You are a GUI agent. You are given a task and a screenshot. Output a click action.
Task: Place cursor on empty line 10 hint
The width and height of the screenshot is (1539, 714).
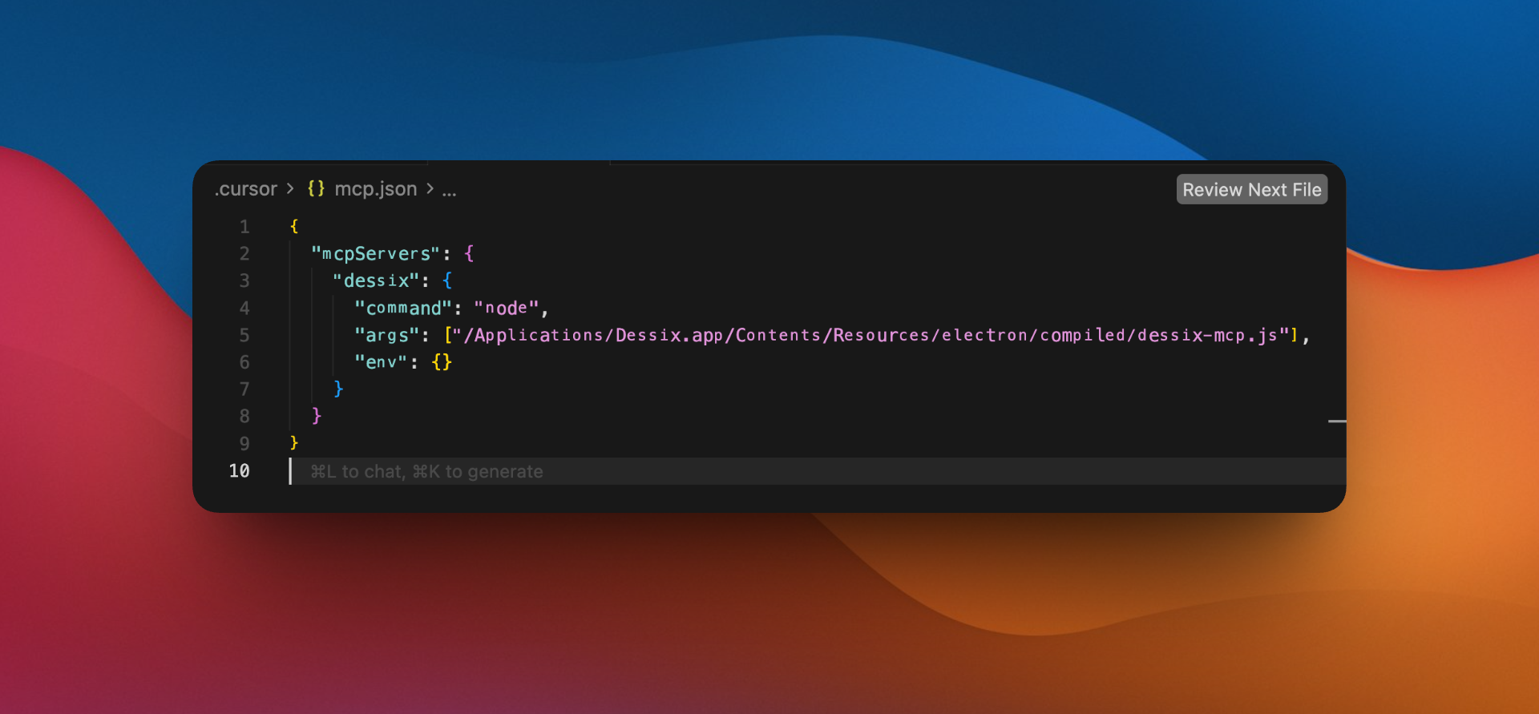pos(426,472)
